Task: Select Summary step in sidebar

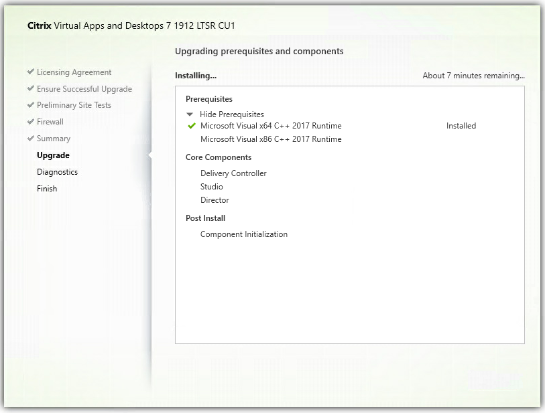Action: [x=54, y=139]
